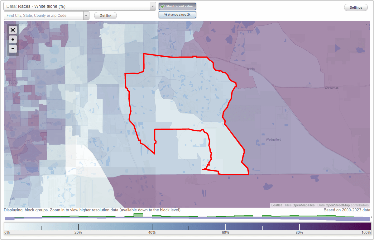374x240 pixels.
Task: Click the green distribution histogram strip
Action: pyautogui.click(x=187, y=216)
